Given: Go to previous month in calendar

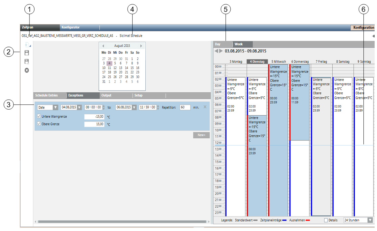Looking at the screenshot, I should tap(103, 46).
